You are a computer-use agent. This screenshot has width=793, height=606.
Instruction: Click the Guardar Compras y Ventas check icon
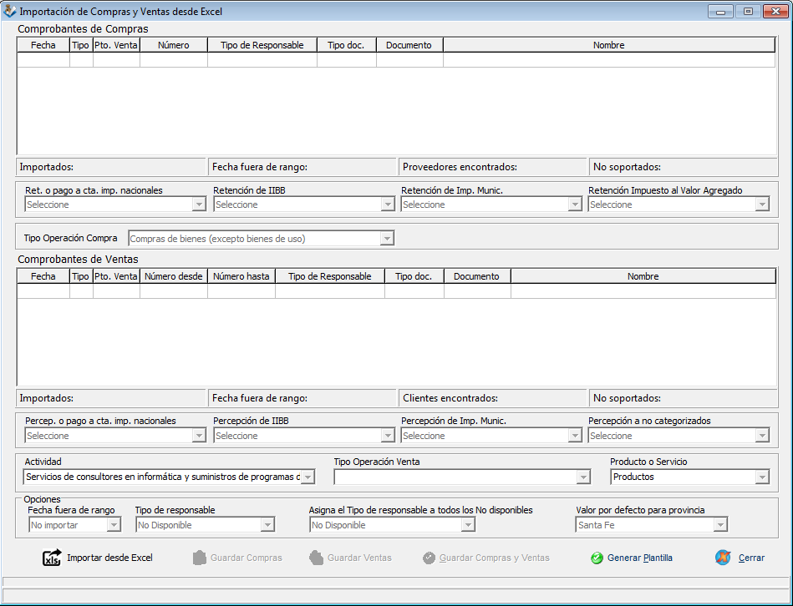[x=429, y=558]
